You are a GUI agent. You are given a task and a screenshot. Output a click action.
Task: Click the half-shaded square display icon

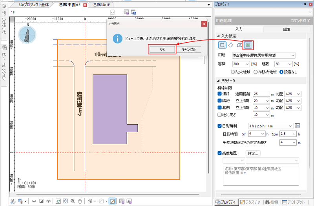41,201
